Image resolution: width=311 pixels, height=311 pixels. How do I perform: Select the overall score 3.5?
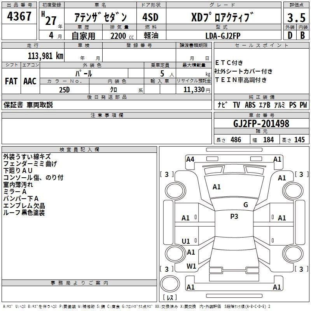point(295,17)
